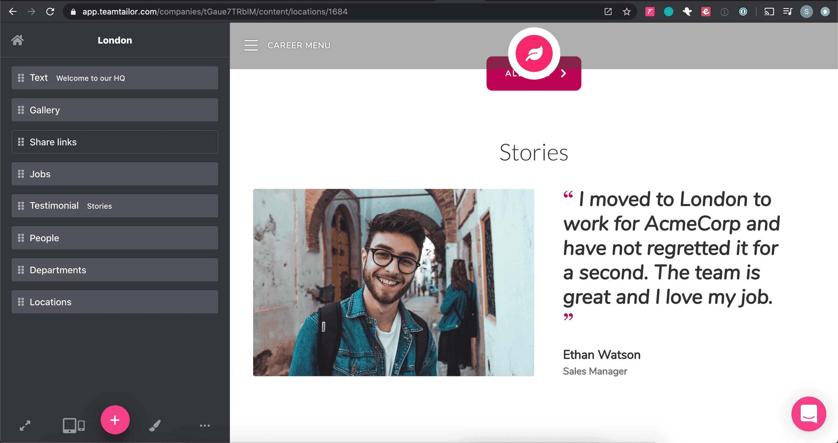The image size is (838, 443).
Task: Open the Intercom chat bubble
Action: pos(809,414)
